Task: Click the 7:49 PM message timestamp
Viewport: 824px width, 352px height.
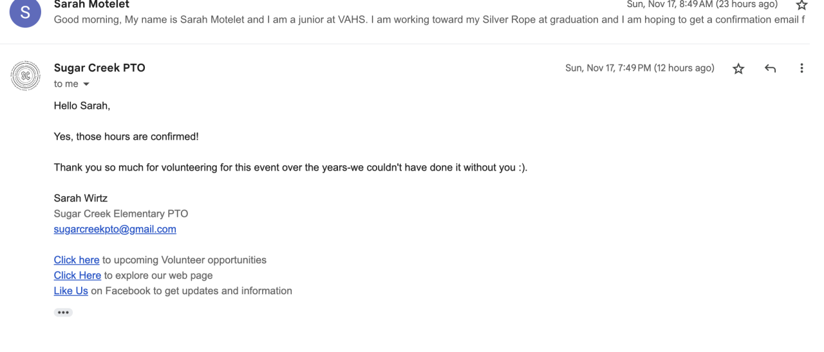Action: 639,68
